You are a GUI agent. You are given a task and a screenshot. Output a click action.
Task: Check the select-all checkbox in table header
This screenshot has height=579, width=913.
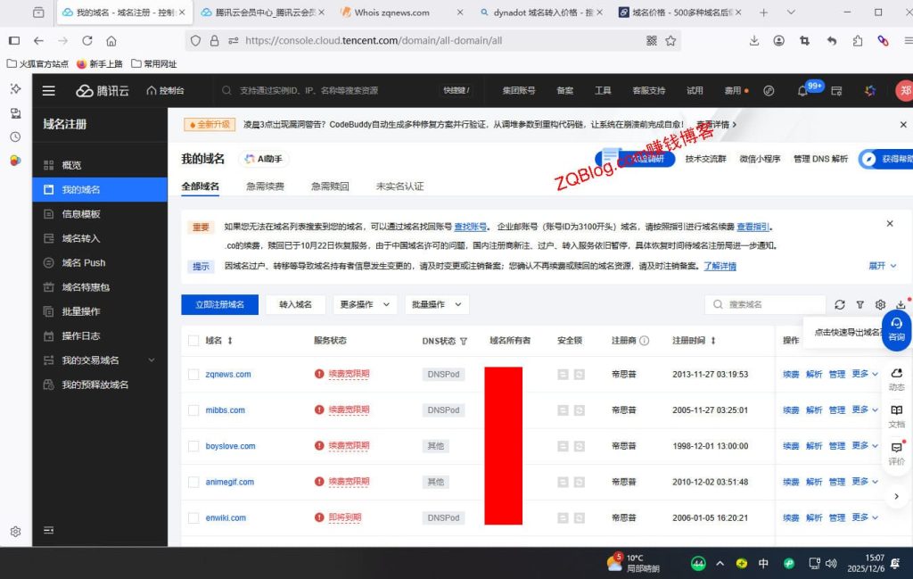pos(194,340)
